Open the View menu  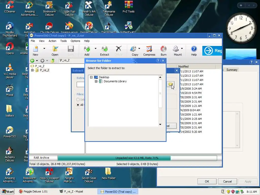pos(42,41)
